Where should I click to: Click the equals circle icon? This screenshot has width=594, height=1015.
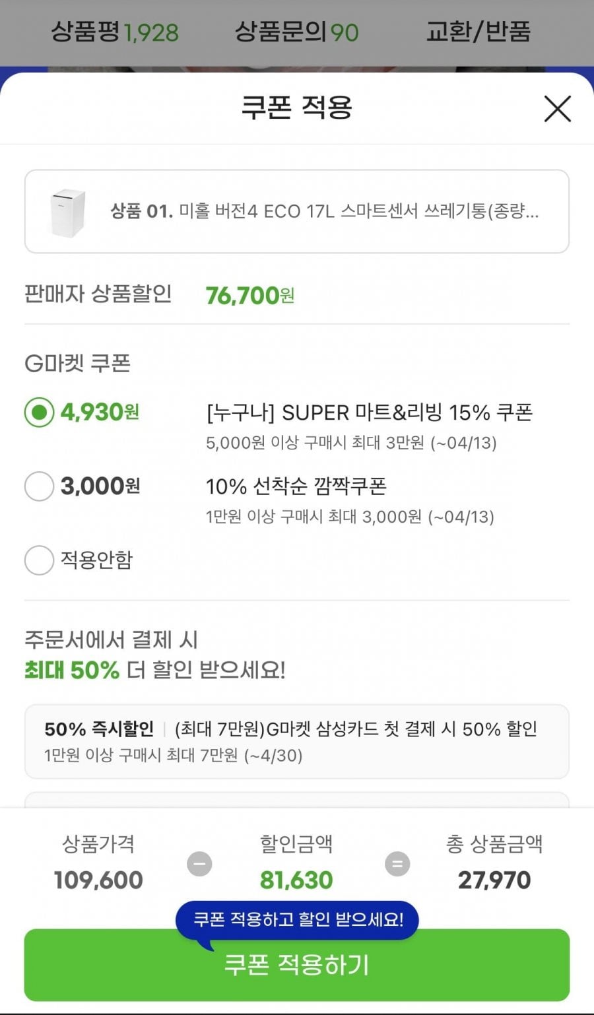[x=397, y=864]
